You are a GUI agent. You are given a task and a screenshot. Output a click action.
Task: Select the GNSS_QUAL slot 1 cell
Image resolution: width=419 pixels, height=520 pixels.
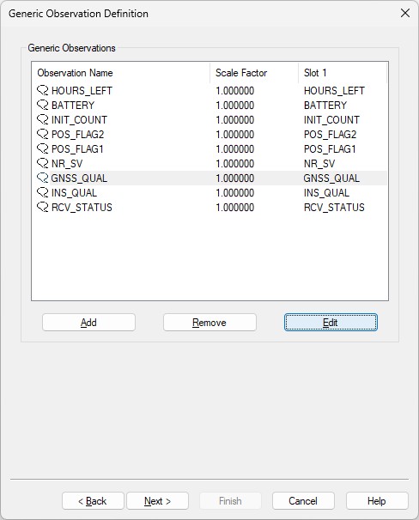click(x=331, y=178)
